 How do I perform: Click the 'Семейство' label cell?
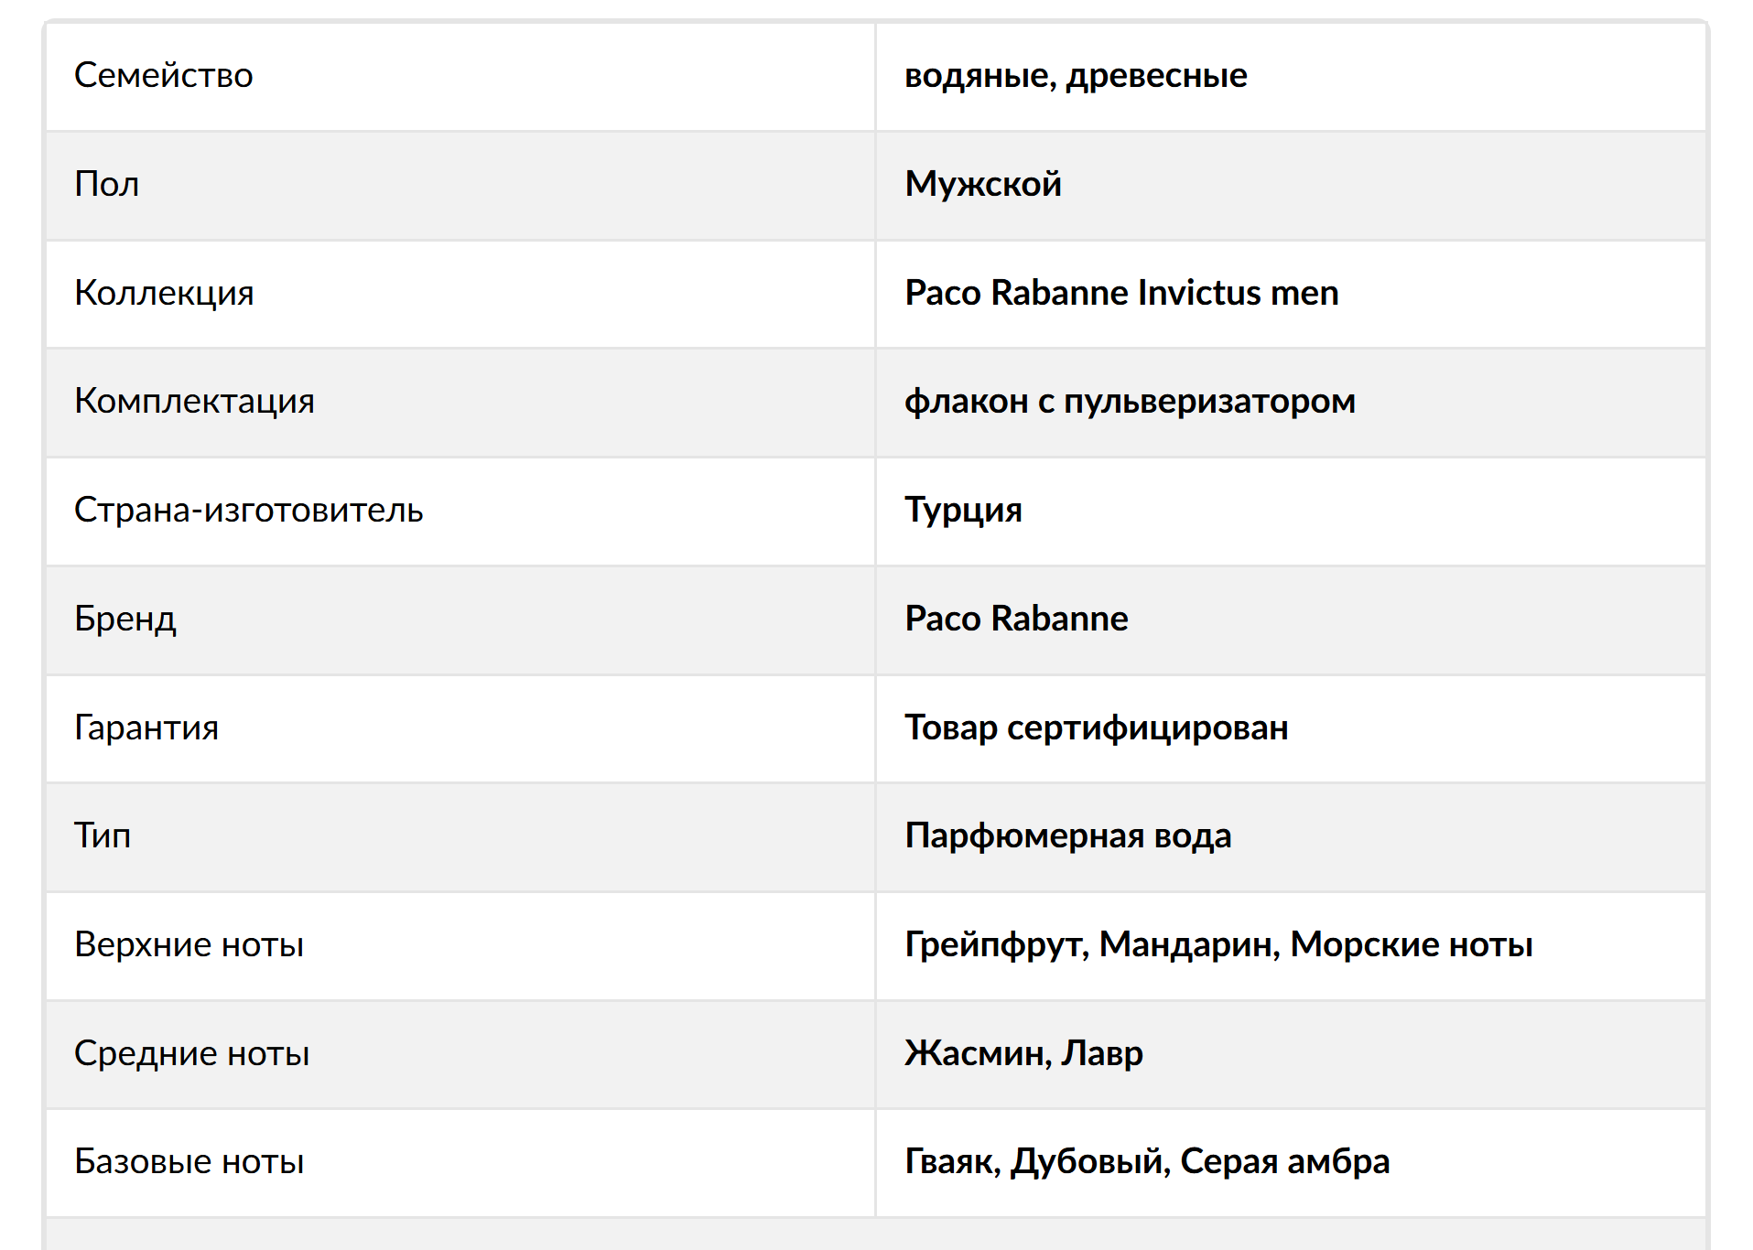164,75
